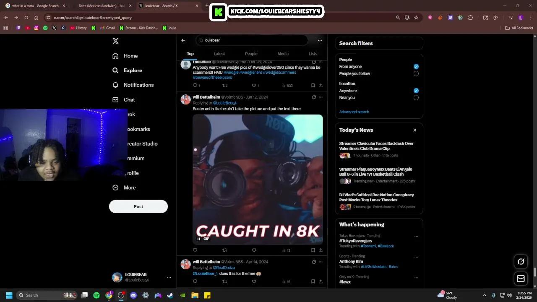Open the Anthony Kim trending topic

point(351,261)
